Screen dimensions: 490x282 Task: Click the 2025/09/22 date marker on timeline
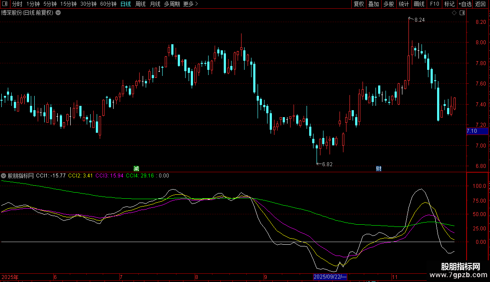tap(330, 277)
